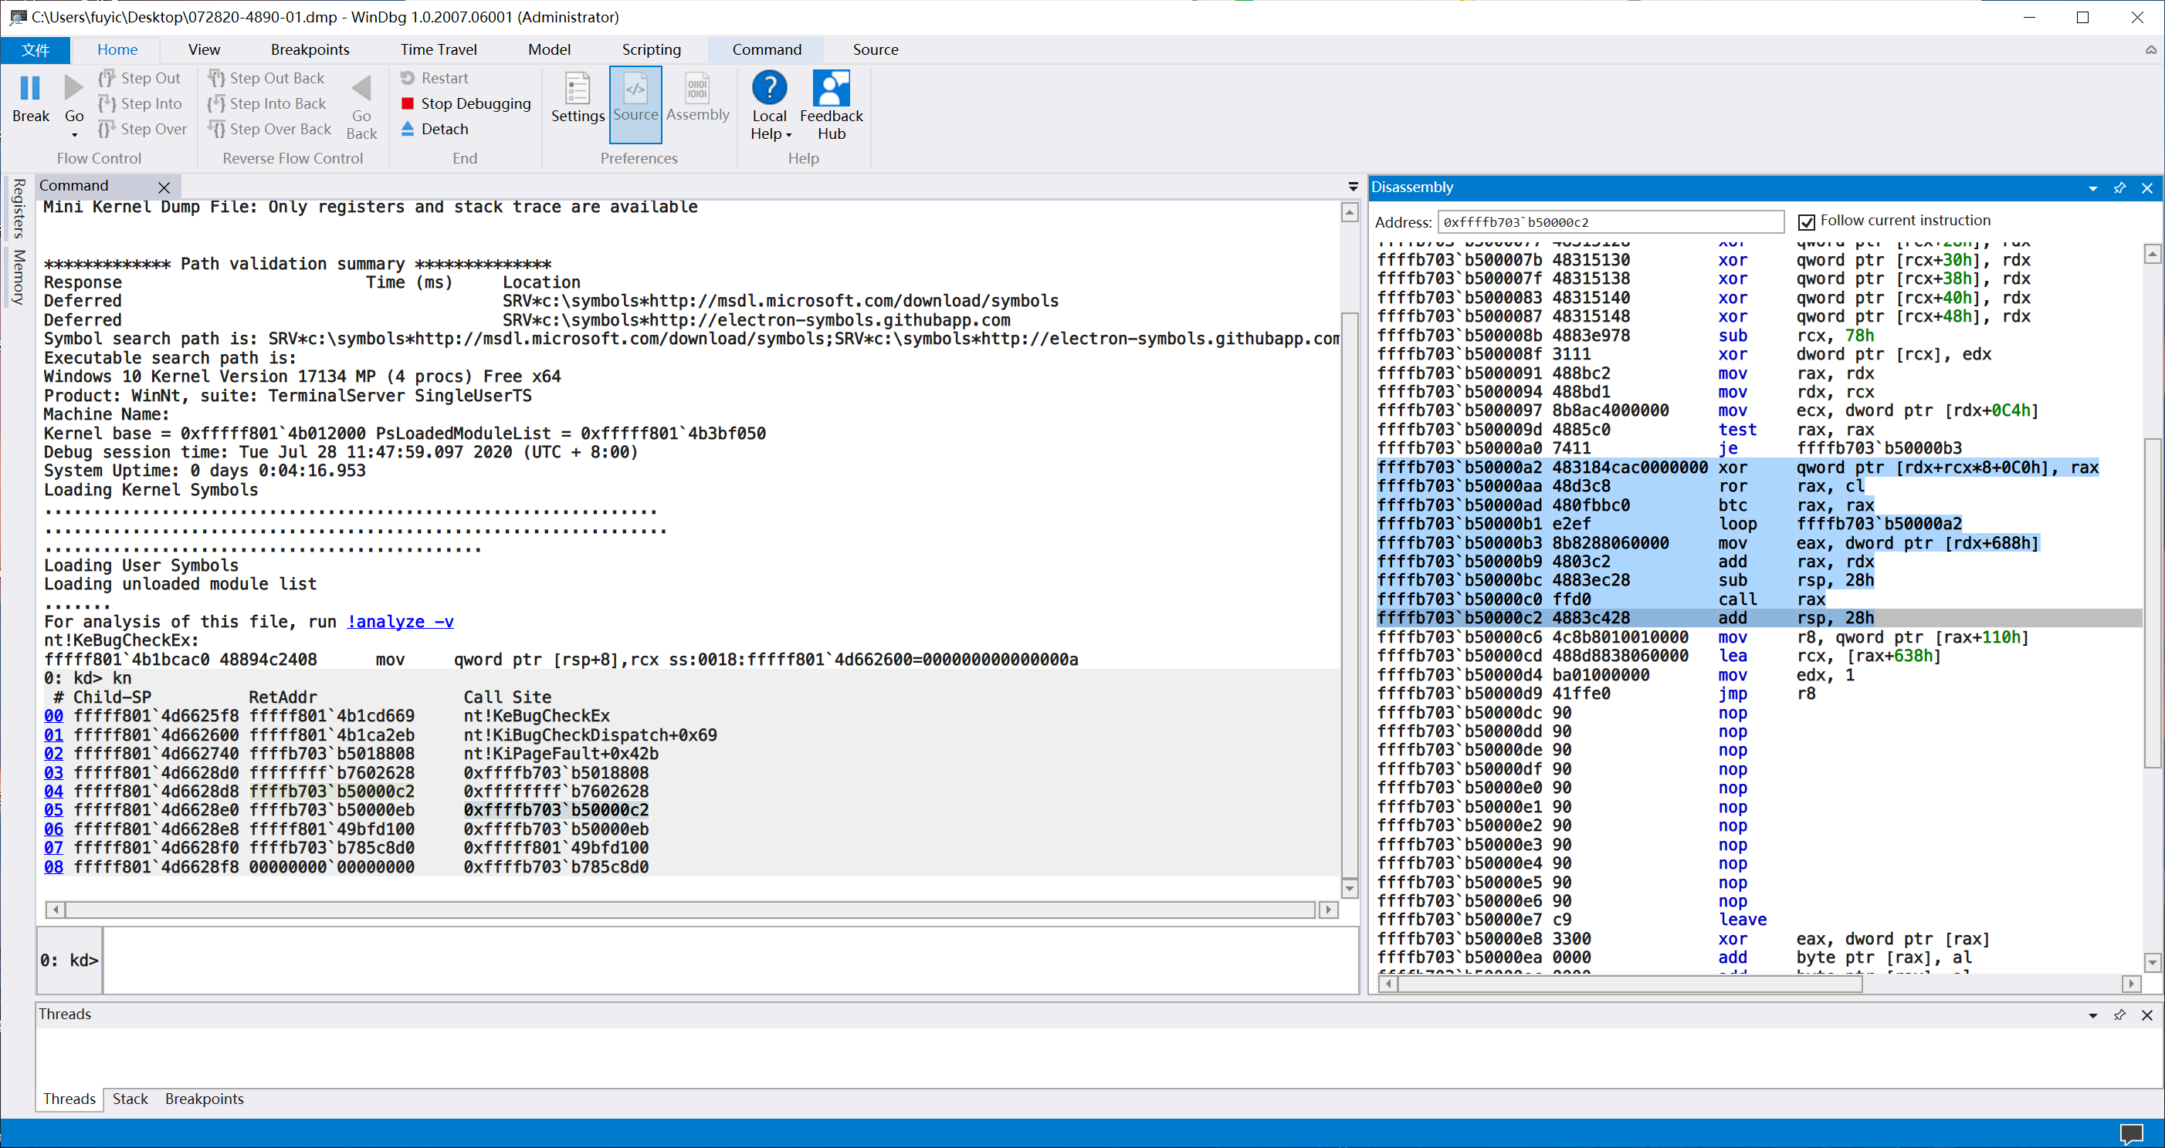
Task: Pin the Disassembly panel
Action: coord(2119,187)
